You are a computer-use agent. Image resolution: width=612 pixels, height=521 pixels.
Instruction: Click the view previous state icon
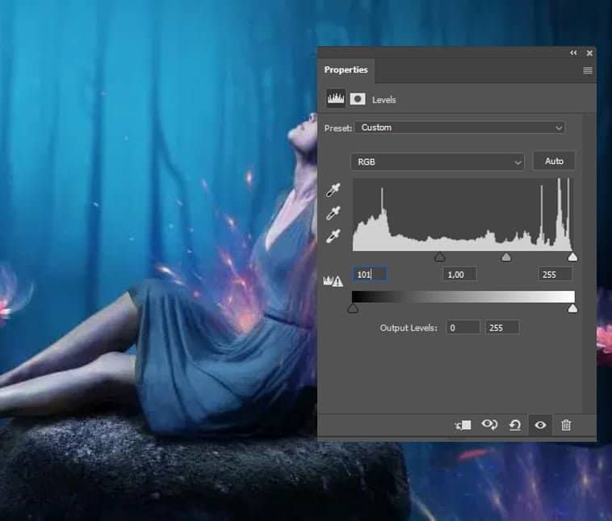click(x=488, y=425)
